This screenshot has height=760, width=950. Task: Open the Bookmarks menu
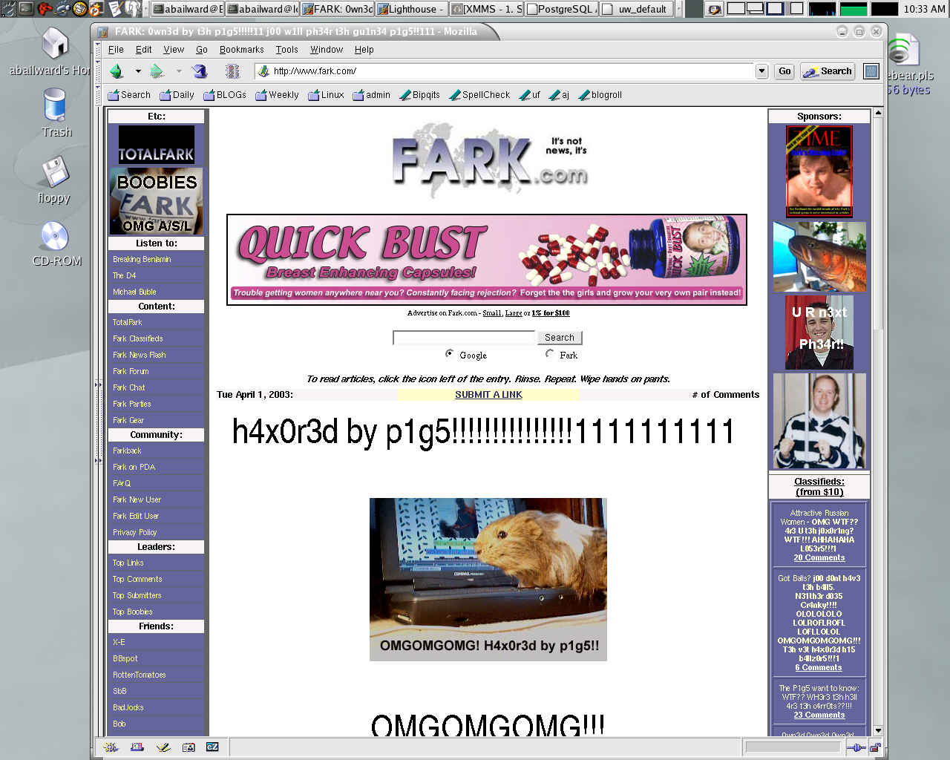(x=242, y=50)
